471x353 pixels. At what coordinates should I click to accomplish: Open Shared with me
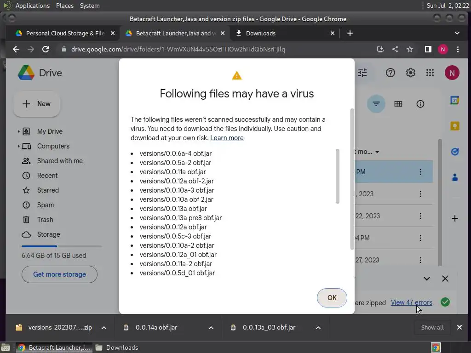[x=60, y=161]
